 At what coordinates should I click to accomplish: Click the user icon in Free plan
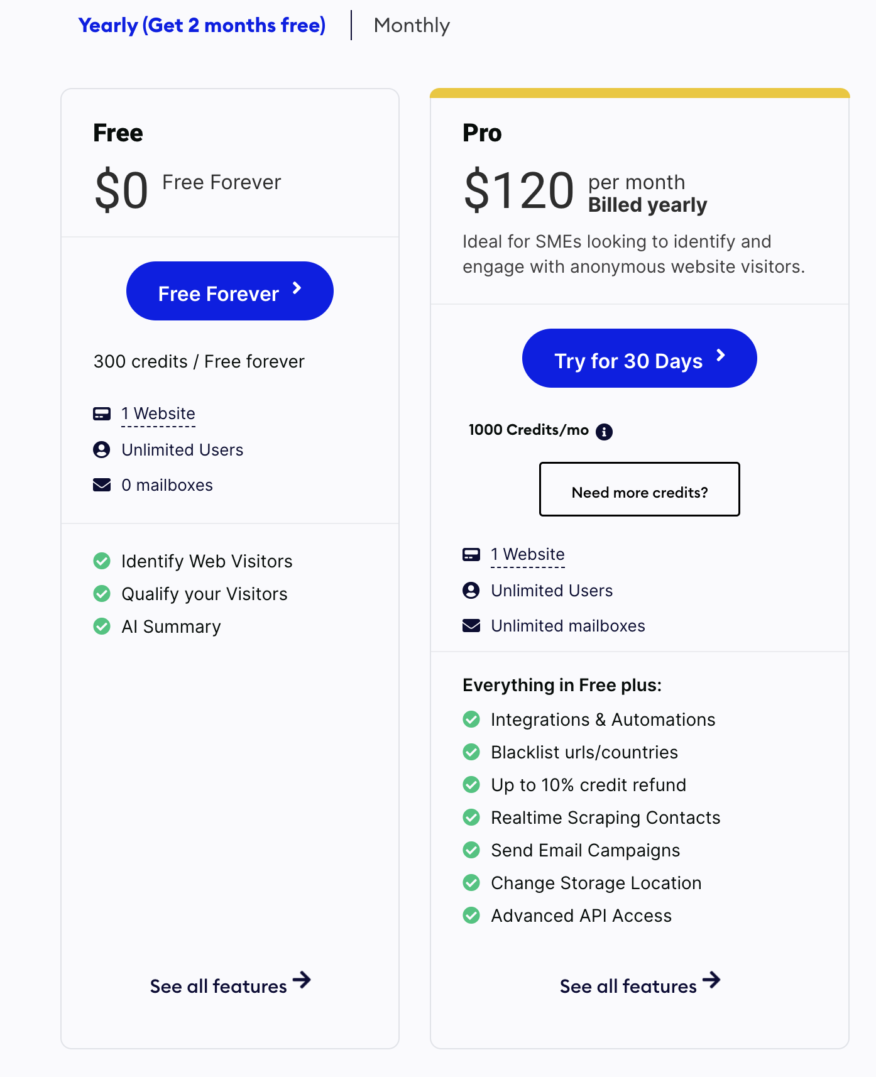(x=102, y=449)
